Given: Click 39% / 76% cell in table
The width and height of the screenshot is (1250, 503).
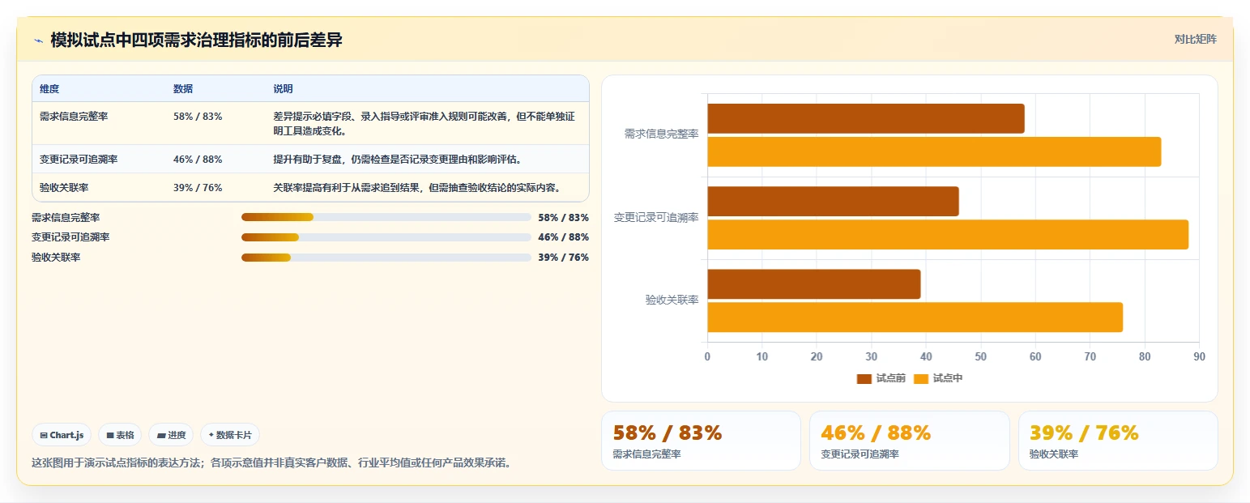Looking at the screenshot, I should point(198,188).
